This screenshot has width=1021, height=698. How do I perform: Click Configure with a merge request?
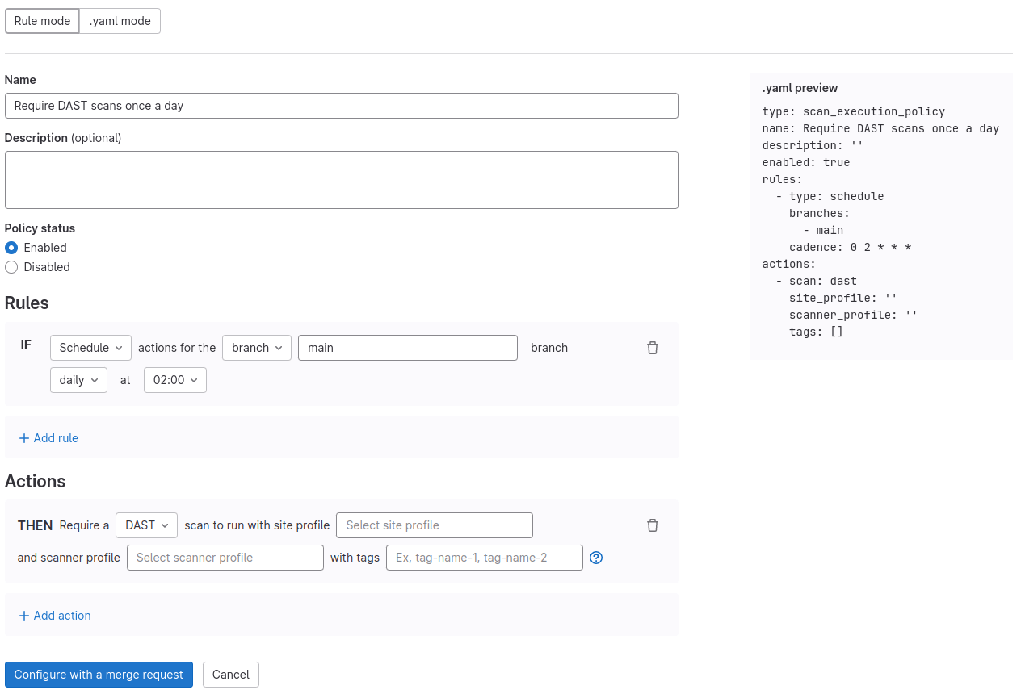coord(99,675)
